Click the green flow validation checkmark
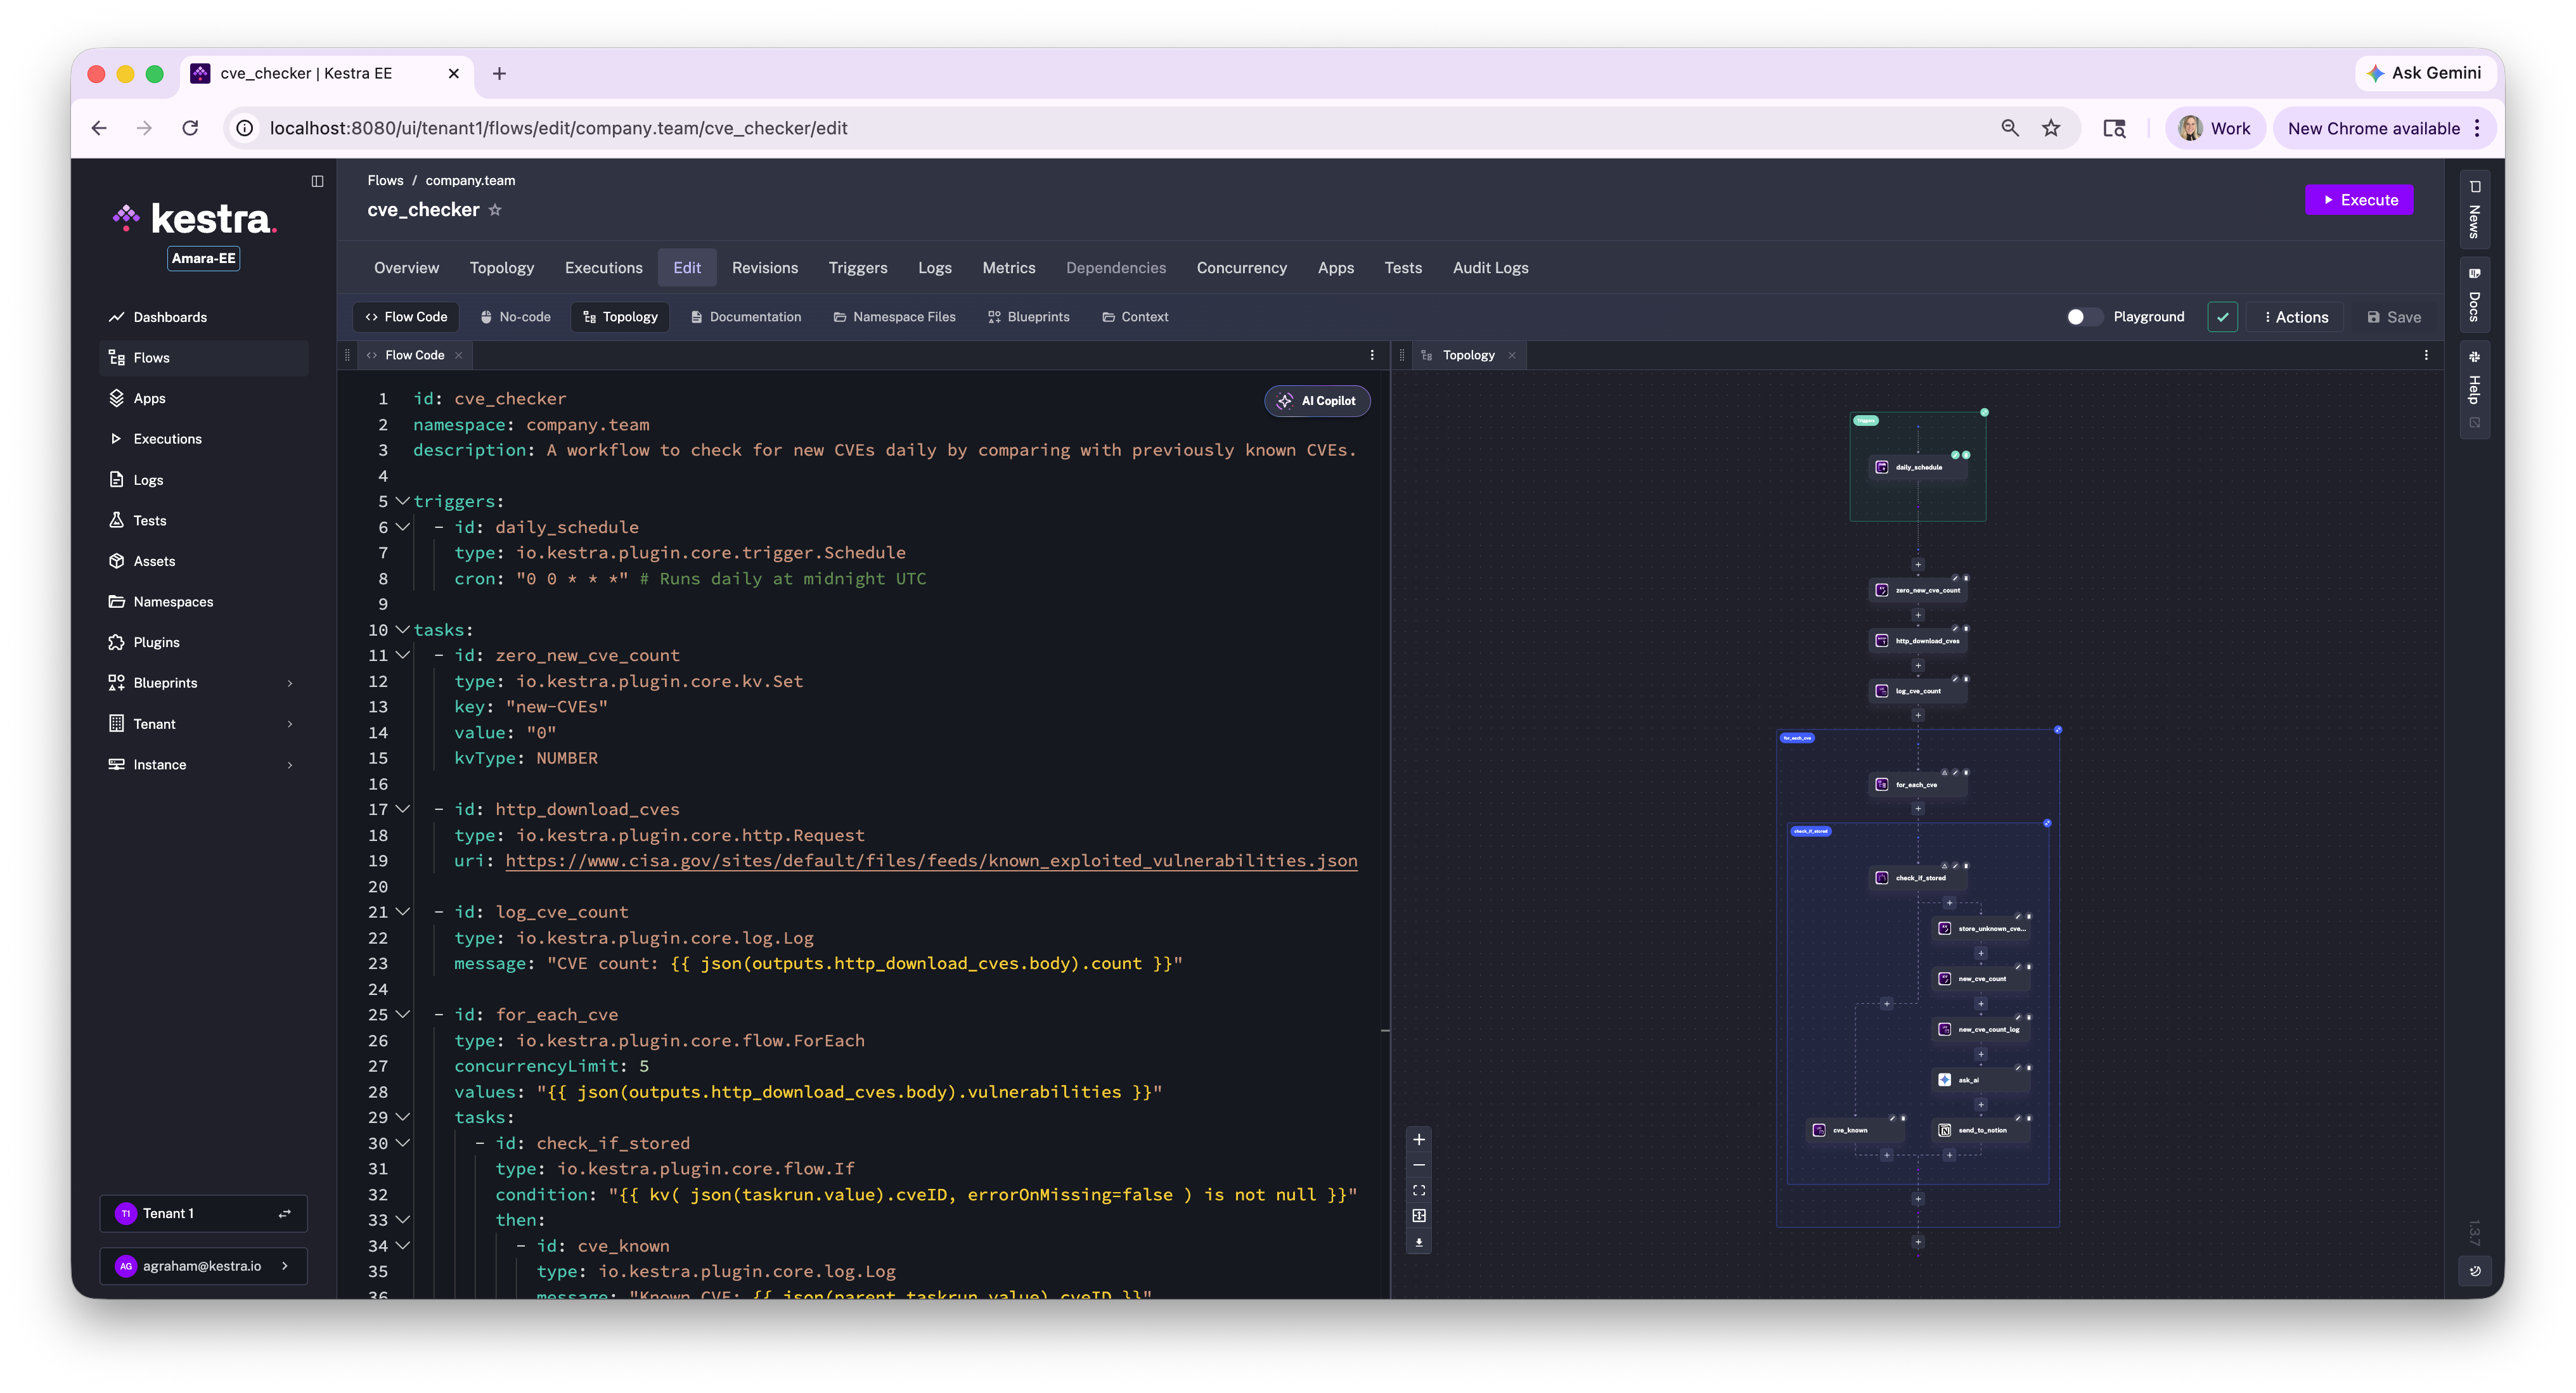The height and width of the screenshot is (1393, 2576). [2222, 318]
